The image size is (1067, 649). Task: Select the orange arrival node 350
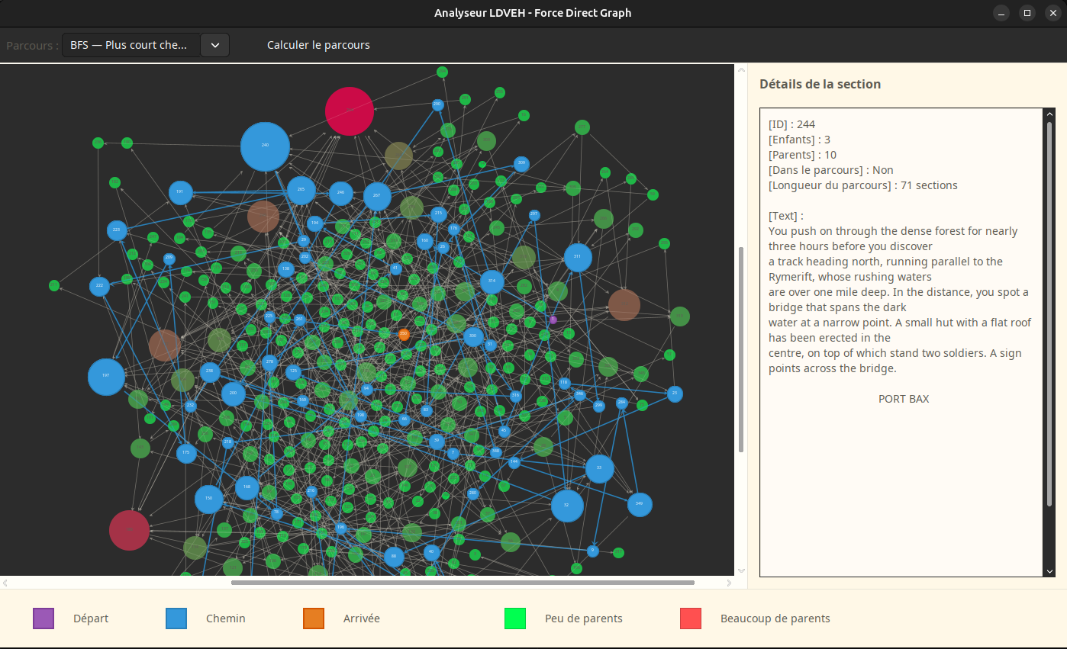[x=404, y=333]
